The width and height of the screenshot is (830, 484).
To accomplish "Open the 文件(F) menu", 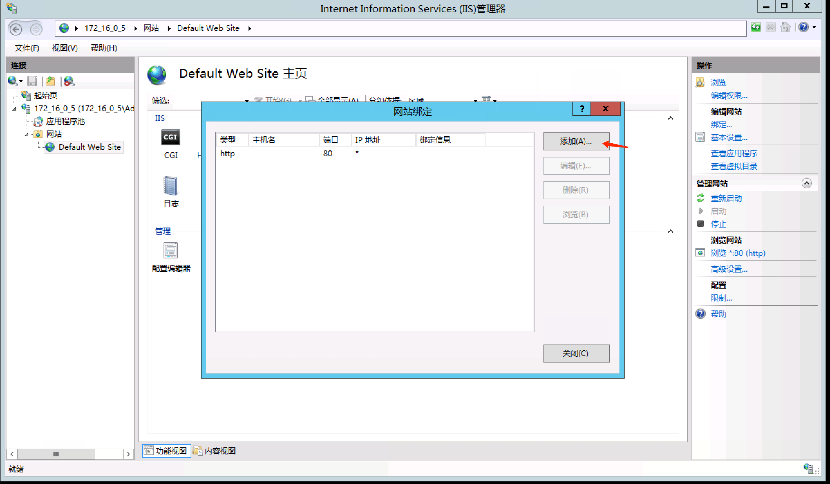I will point(27,48).
